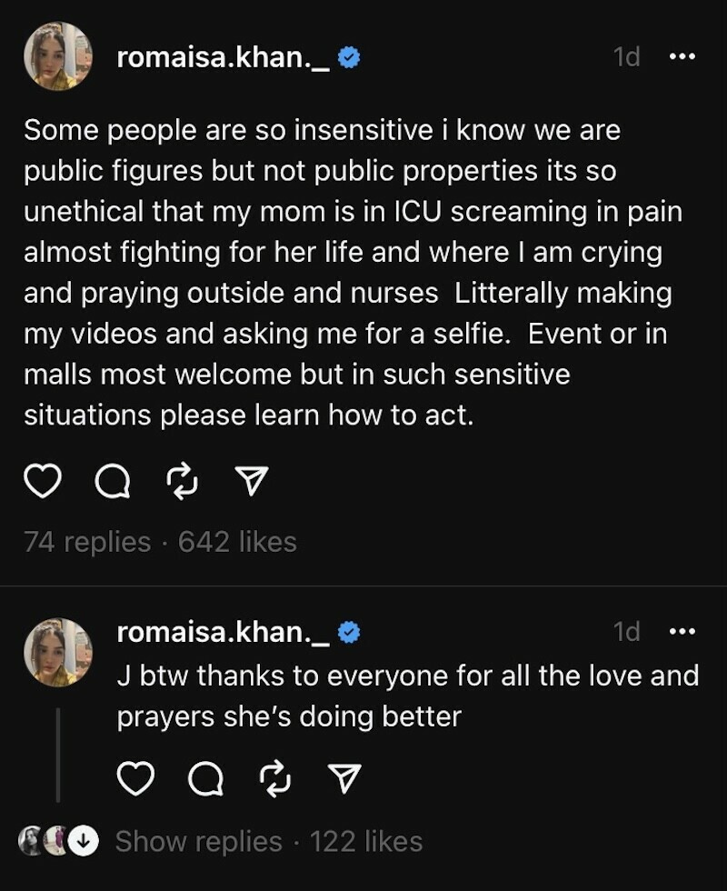Open three-dot menu on first post
The height and width of the screenshot is (891, 727).
[682, 56]
